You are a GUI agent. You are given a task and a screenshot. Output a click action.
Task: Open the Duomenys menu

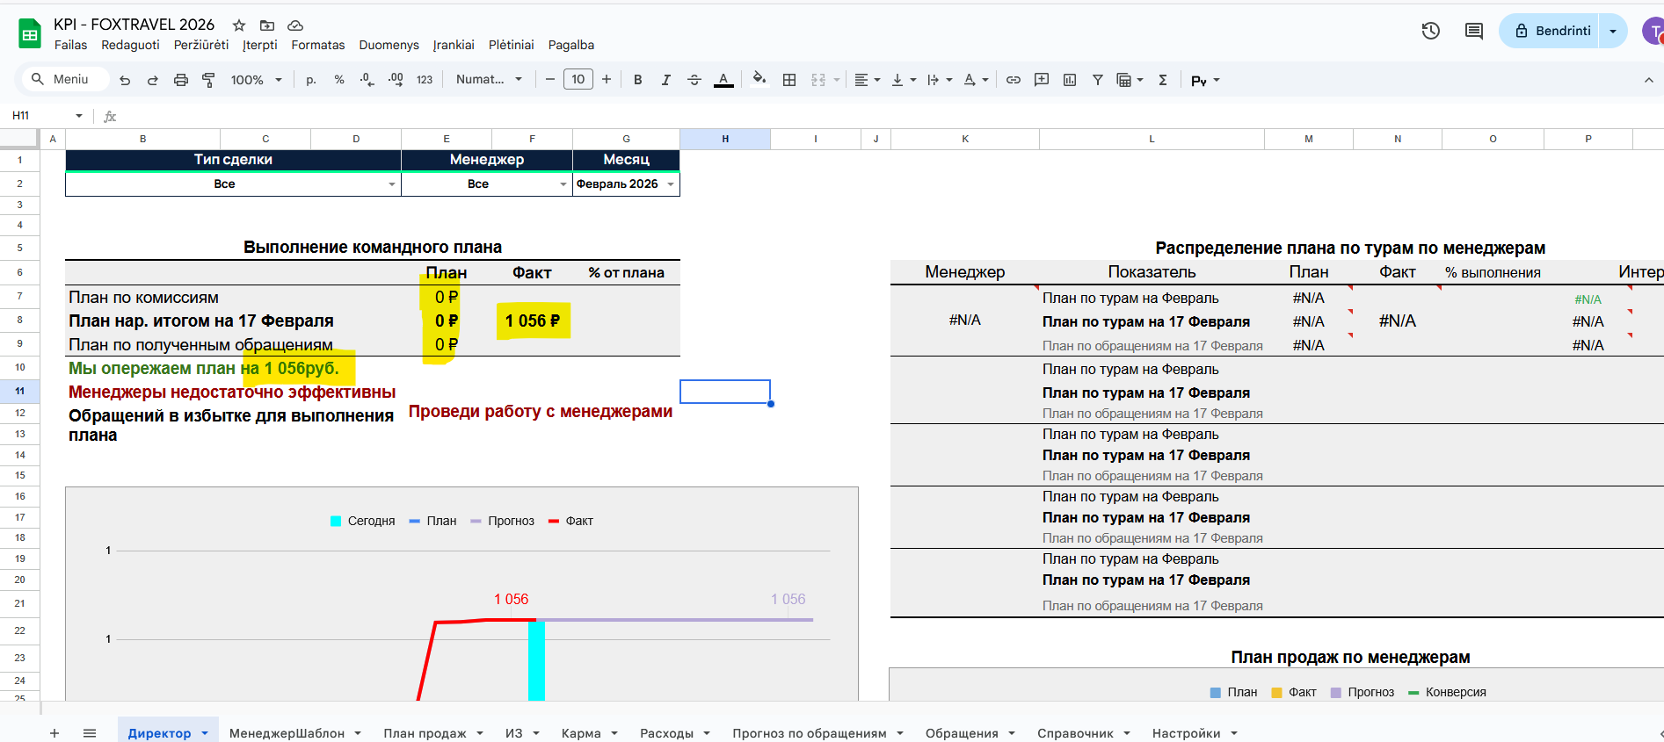[389, 45]
